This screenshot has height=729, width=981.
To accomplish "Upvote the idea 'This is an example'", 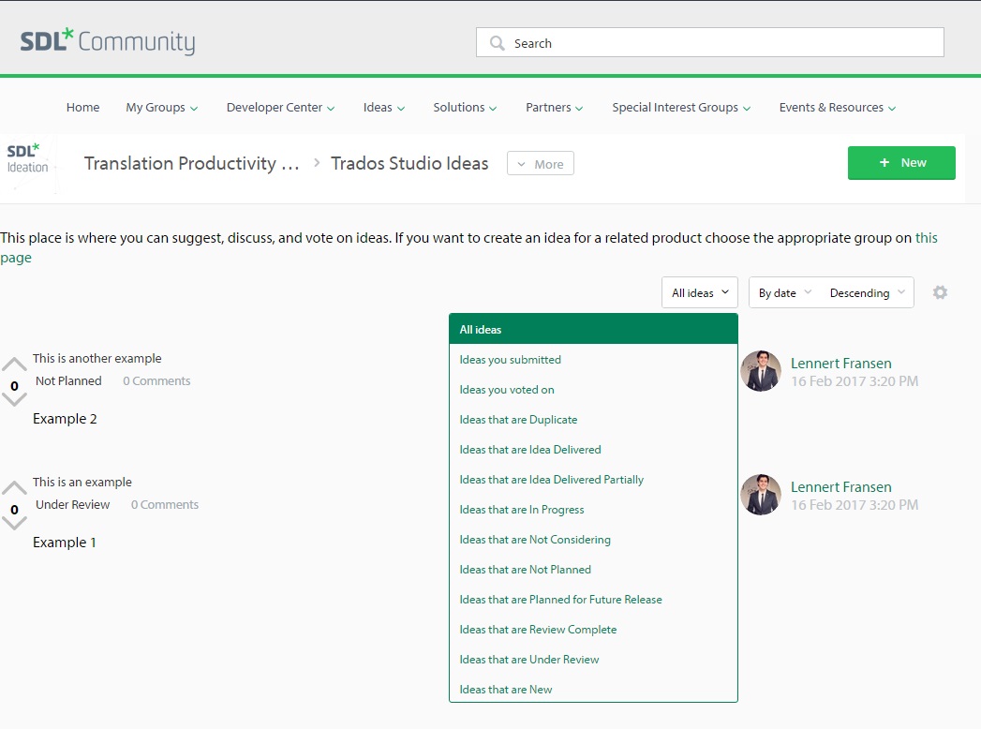I will (14, 487).
